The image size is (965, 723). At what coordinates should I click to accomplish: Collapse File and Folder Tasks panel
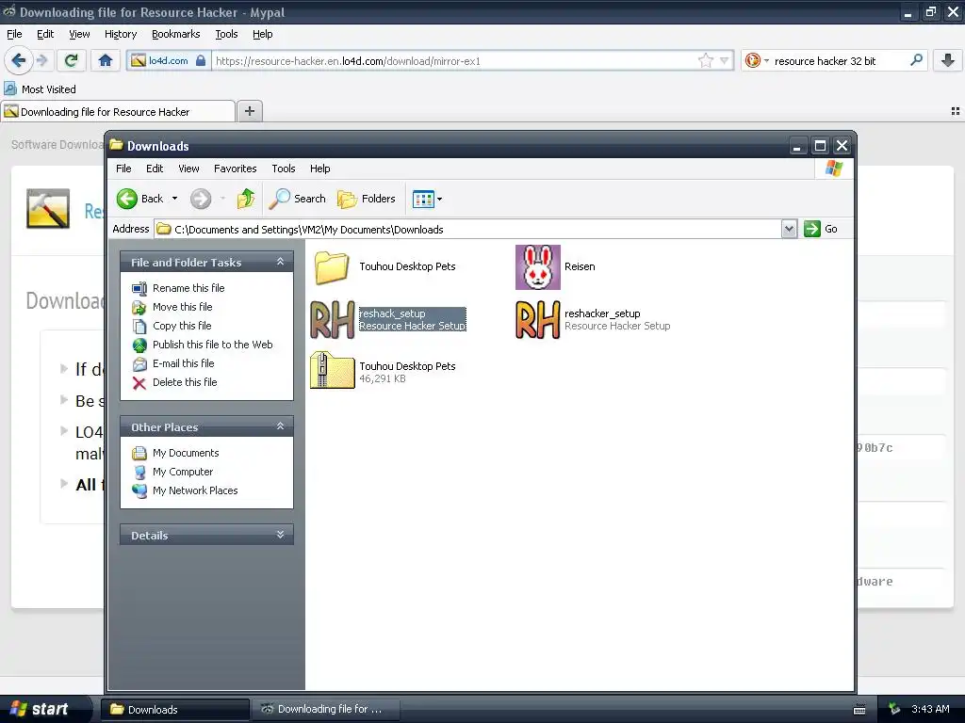coord(280,262)
